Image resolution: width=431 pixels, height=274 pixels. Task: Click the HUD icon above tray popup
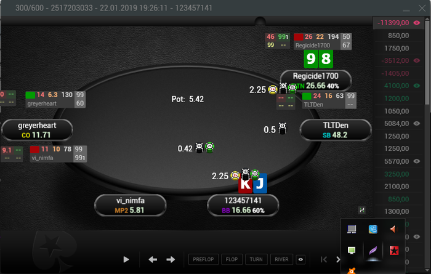pos(362,210)
